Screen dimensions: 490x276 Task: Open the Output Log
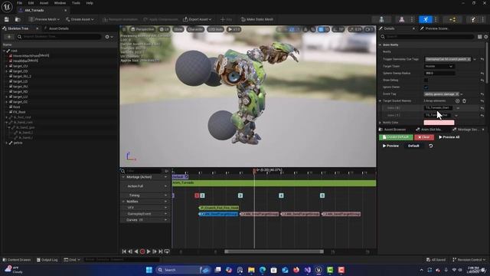tap(47, 260)
